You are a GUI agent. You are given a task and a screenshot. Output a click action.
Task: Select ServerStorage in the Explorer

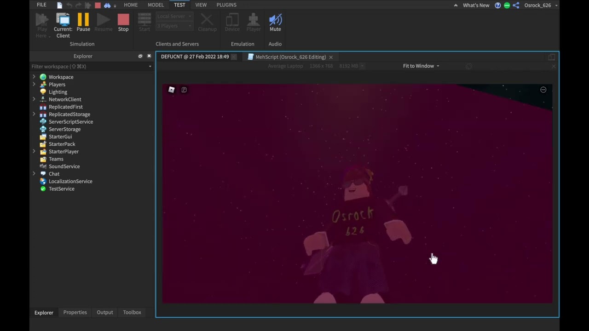click(x=64, y=129)
